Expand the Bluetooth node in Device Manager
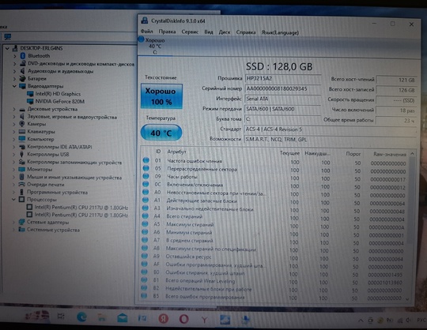427x330 pixels. click(15, 56)
